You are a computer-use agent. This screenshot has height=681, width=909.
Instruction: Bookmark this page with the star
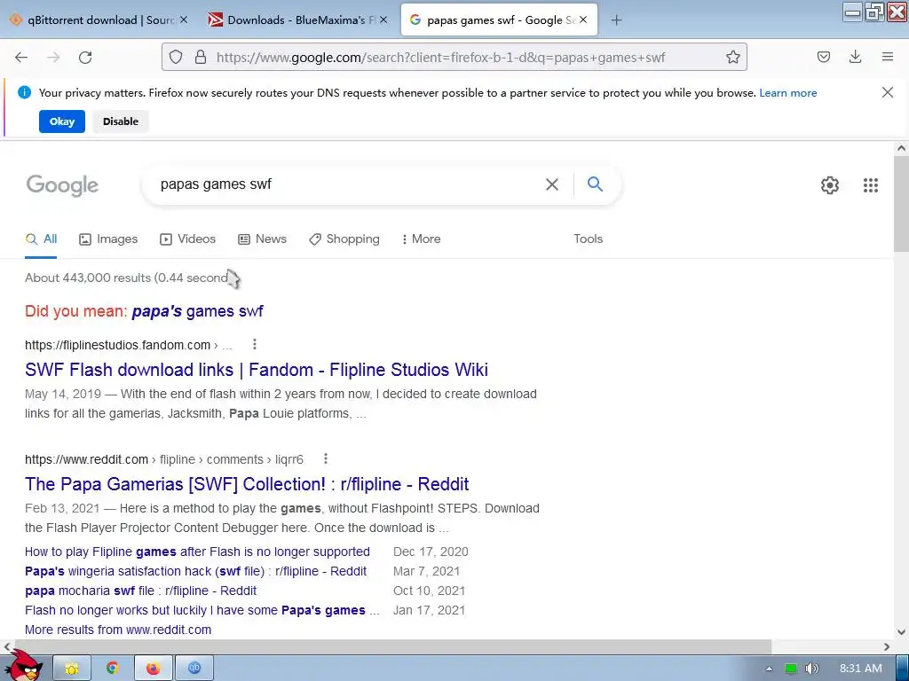[x=732, y=57]
